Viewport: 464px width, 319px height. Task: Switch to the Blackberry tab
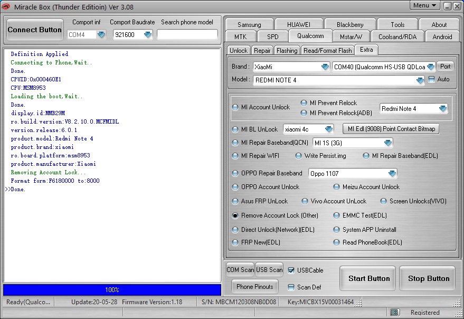(350, 25)
